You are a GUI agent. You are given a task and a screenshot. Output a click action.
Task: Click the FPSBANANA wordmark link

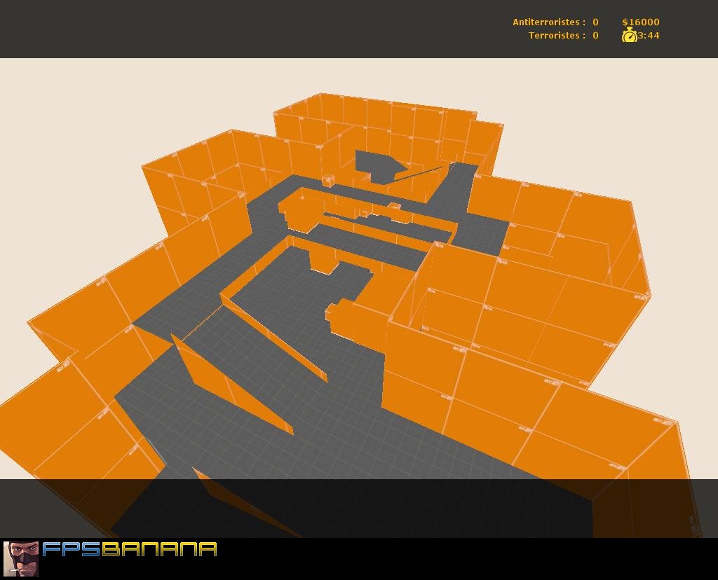[130, 551]
